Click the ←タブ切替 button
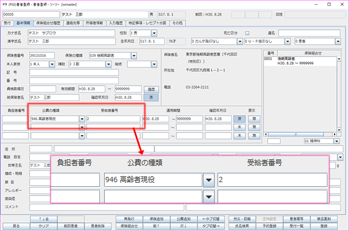349x231 pixels. pos(211,219)
